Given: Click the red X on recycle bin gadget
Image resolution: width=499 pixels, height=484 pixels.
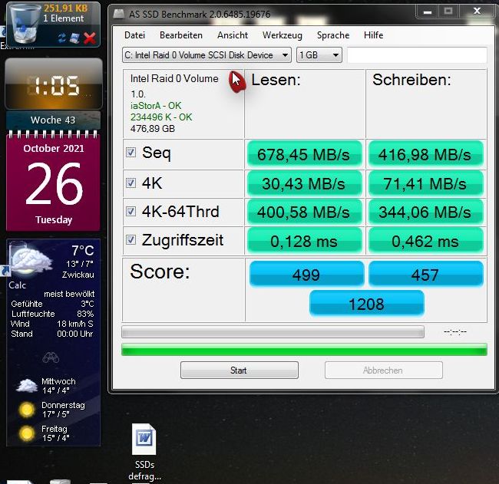Looking at the screenshot, I should point(90,38).
